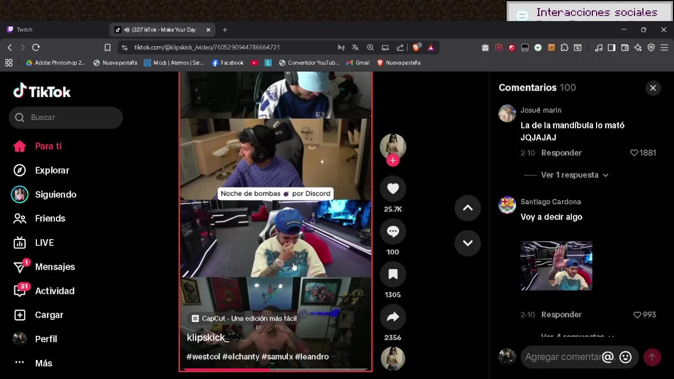Image resolution: width=674 pixels, height=379 pixels.
Task: Open the #samulx hashtag
Action: pos(277,356)
